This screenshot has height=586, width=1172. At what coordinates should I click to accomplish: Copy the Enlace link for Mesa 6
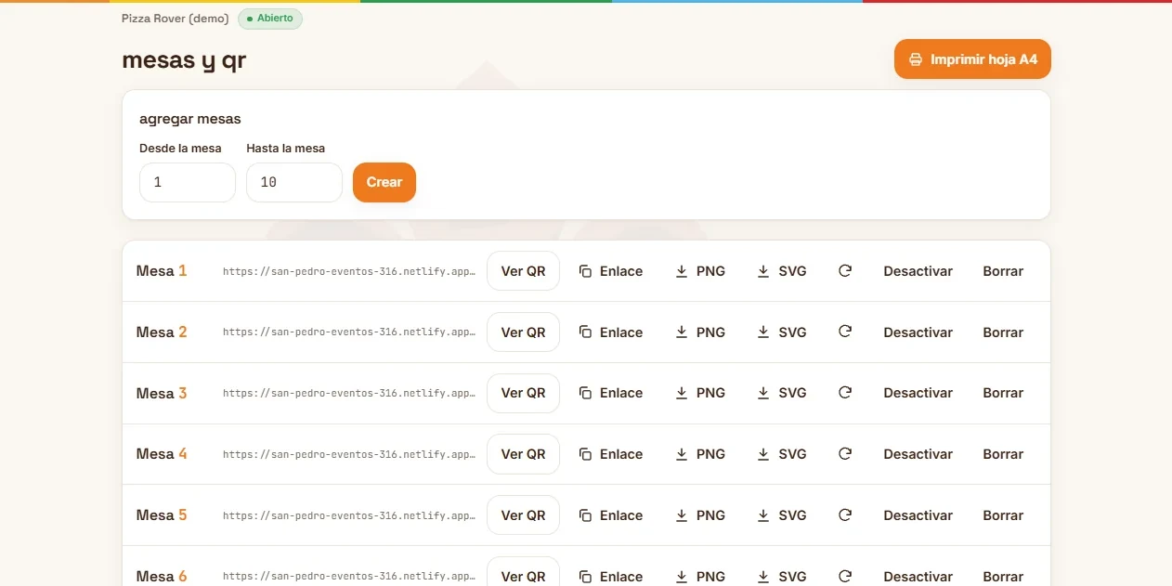click(x=611, y=576)
